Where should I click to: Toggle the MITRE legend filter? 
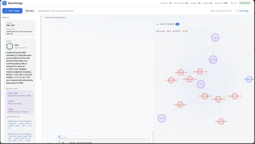[x=177, y=31]
